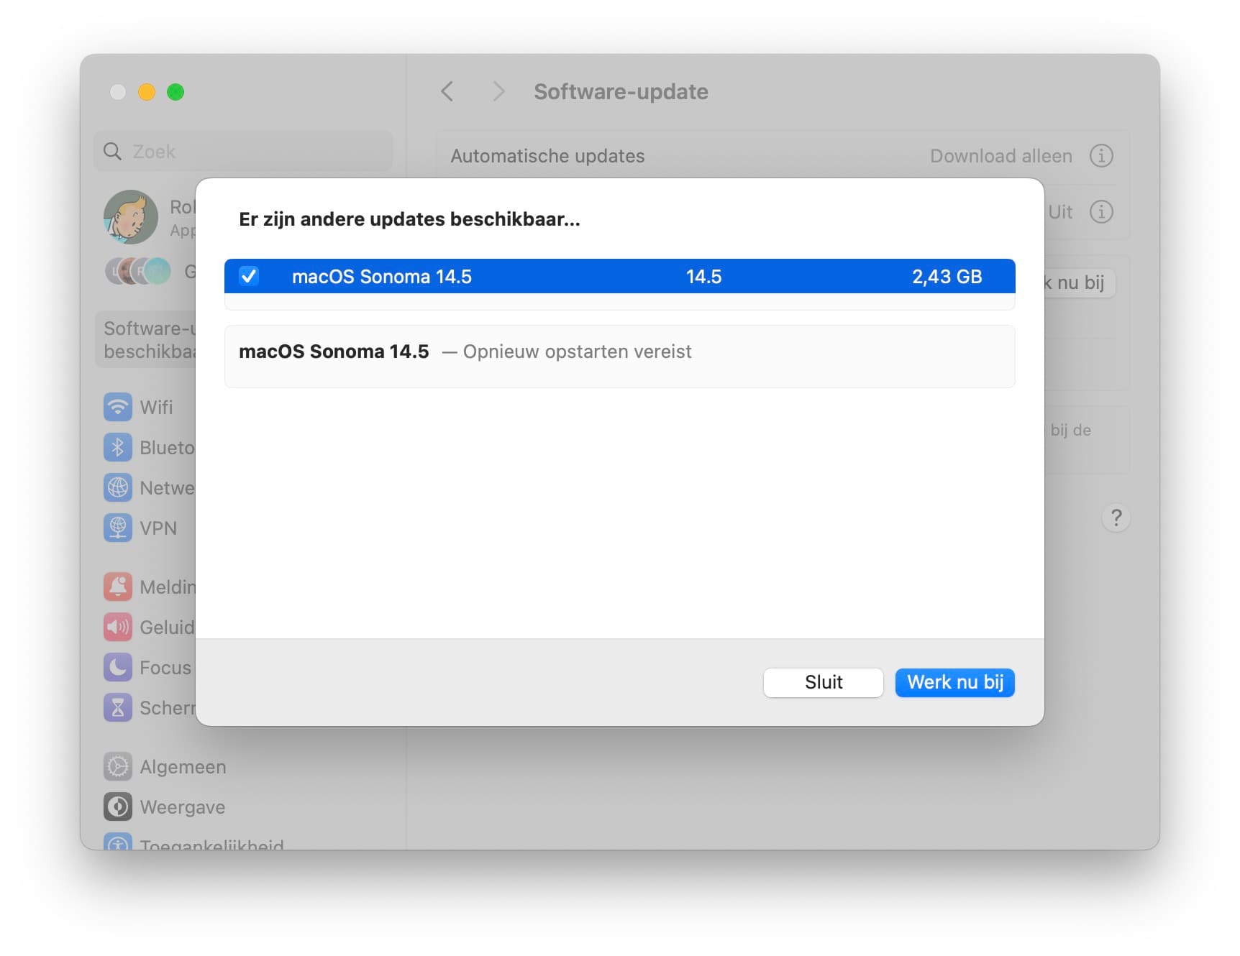Image resolution: width=1240 pixels, height=956 pixels.
Task: Click the yellow minimize window button
Action: (x=147, y=92)
